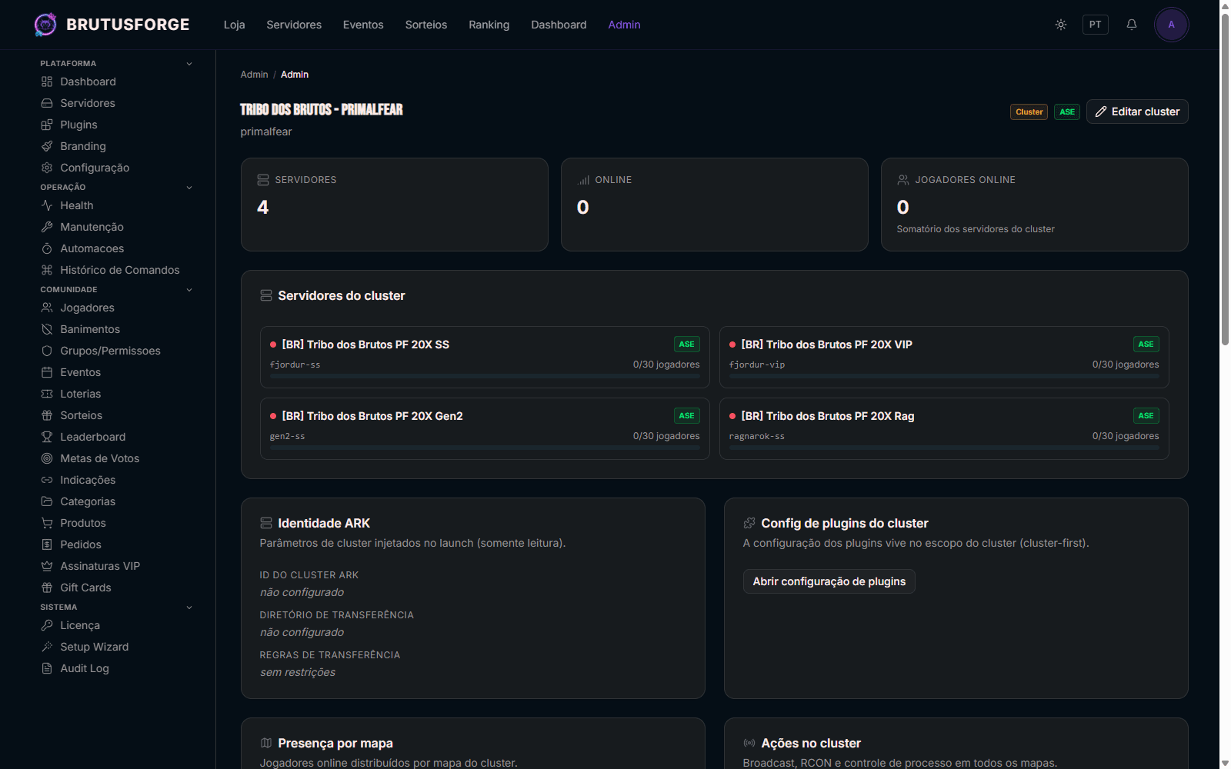
Task: Click the JOGADORES ONLINE stat card
Action: point(1034,205)
